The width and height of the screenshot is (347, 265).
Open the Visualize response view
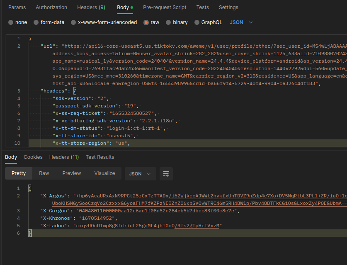coord(104,173)
